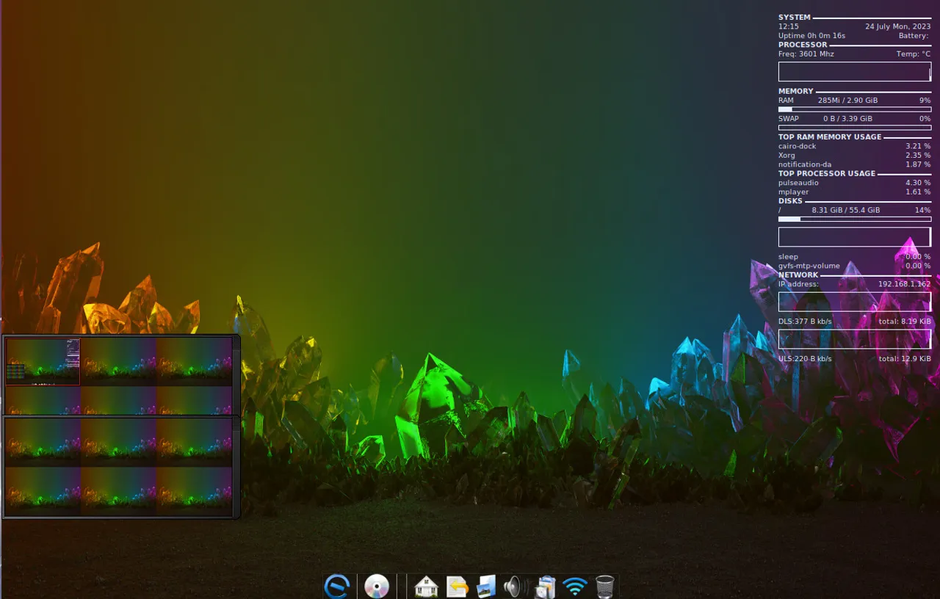
Task: Click the speaker volume icon
Action: [x=513, y=587]
